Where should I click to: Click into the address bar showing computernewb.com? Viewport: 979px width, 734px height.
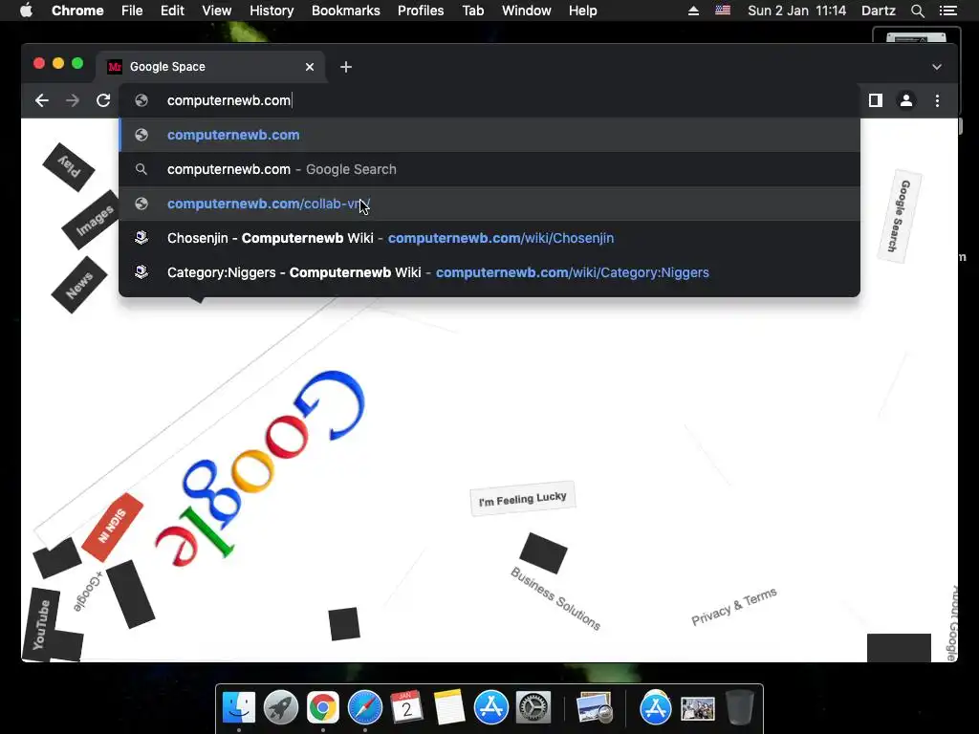pyautogui.click(x=490, y=100)
